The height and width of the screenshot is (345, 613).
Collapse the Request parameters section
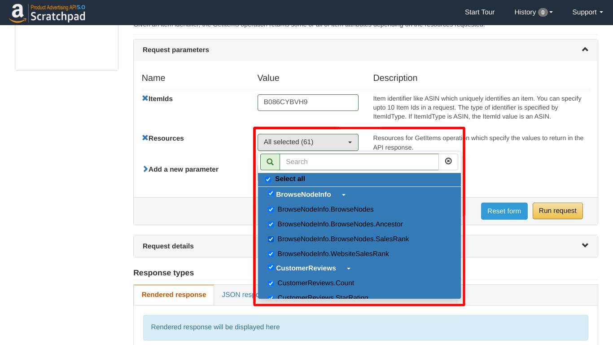tap(585, 49)
